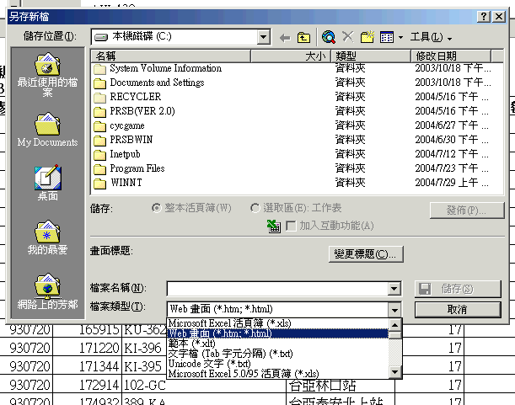The image size is (515, 405).
Task: Go to My Documents in sidebar
Action: (47, 130)
